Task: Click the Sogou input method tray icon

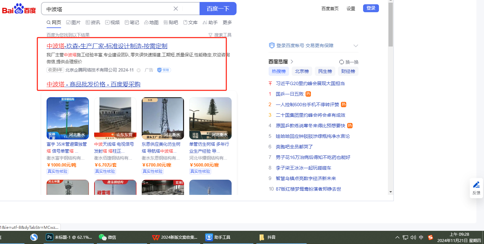Action: click(430, 237)
